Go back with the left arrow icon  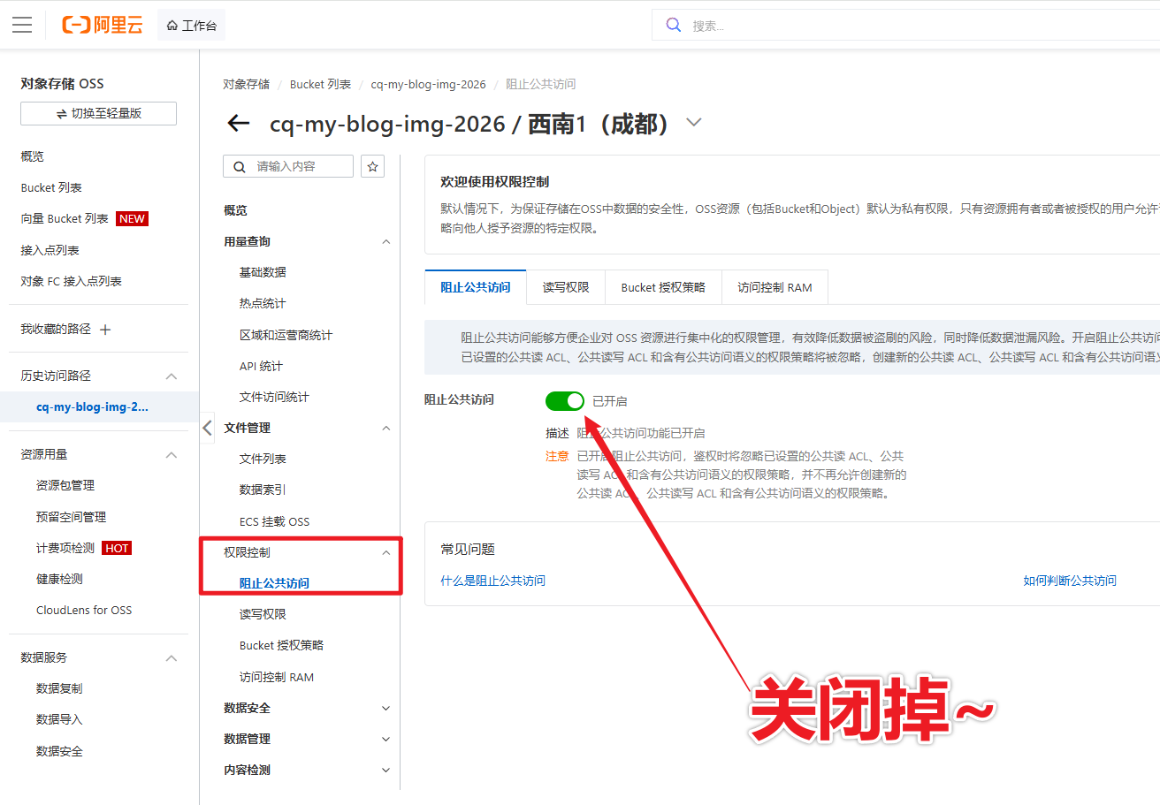point(239,123)
